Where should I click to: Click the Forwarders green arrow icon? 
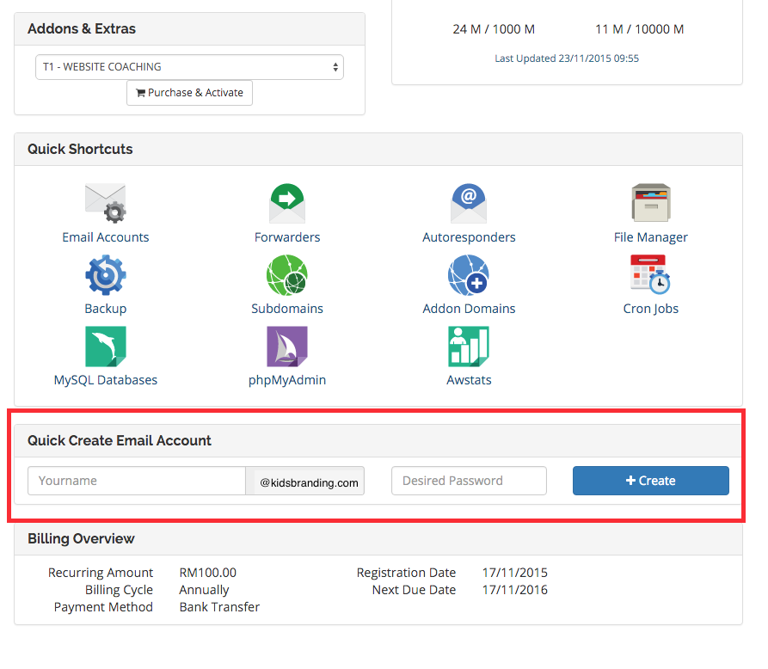pyautogui.click(x=287, y=204)
